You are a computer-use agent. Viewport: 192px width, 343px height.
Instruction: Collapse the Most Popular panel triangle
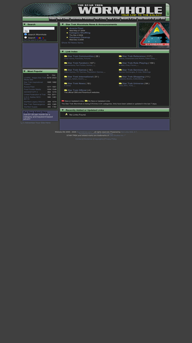[x=25, y=71]
